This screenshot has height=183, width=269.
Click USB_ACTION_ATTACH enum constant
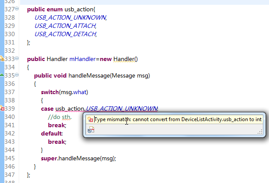[65, 26]
